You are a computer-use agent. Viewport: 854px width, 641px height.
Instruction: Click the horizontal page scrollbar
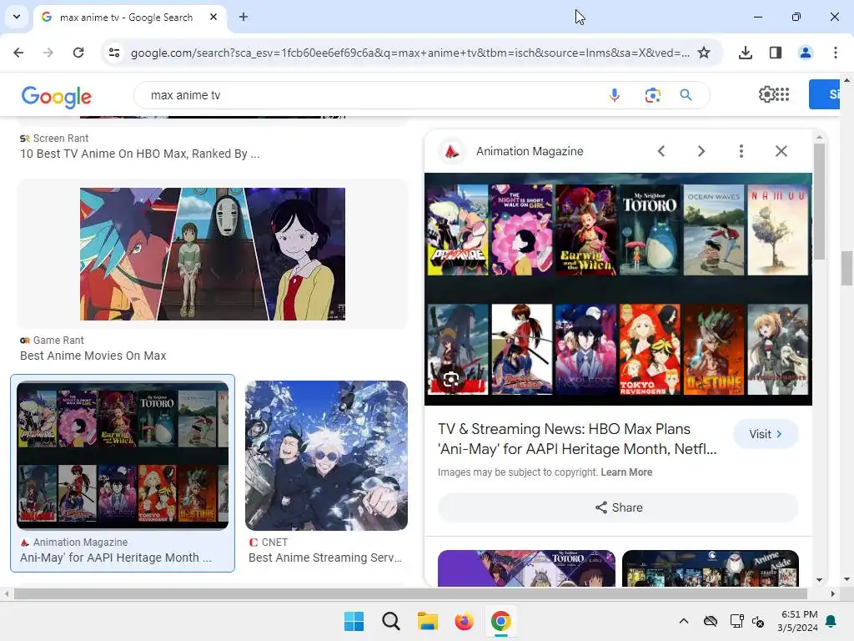(x=410, y=593)
